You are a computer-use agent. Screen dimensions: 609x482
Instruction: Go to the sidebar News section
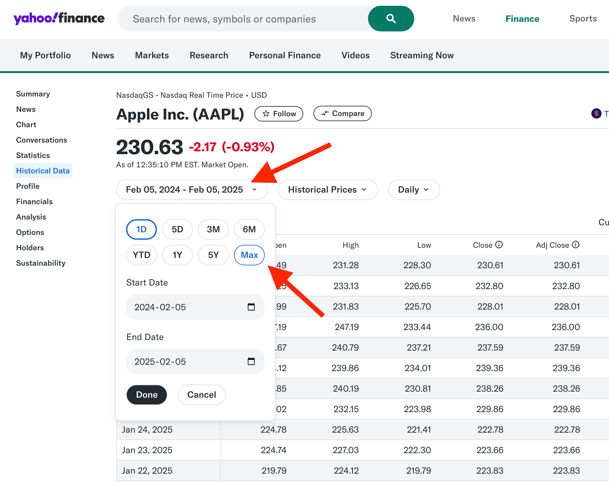[x=26, y=109]
